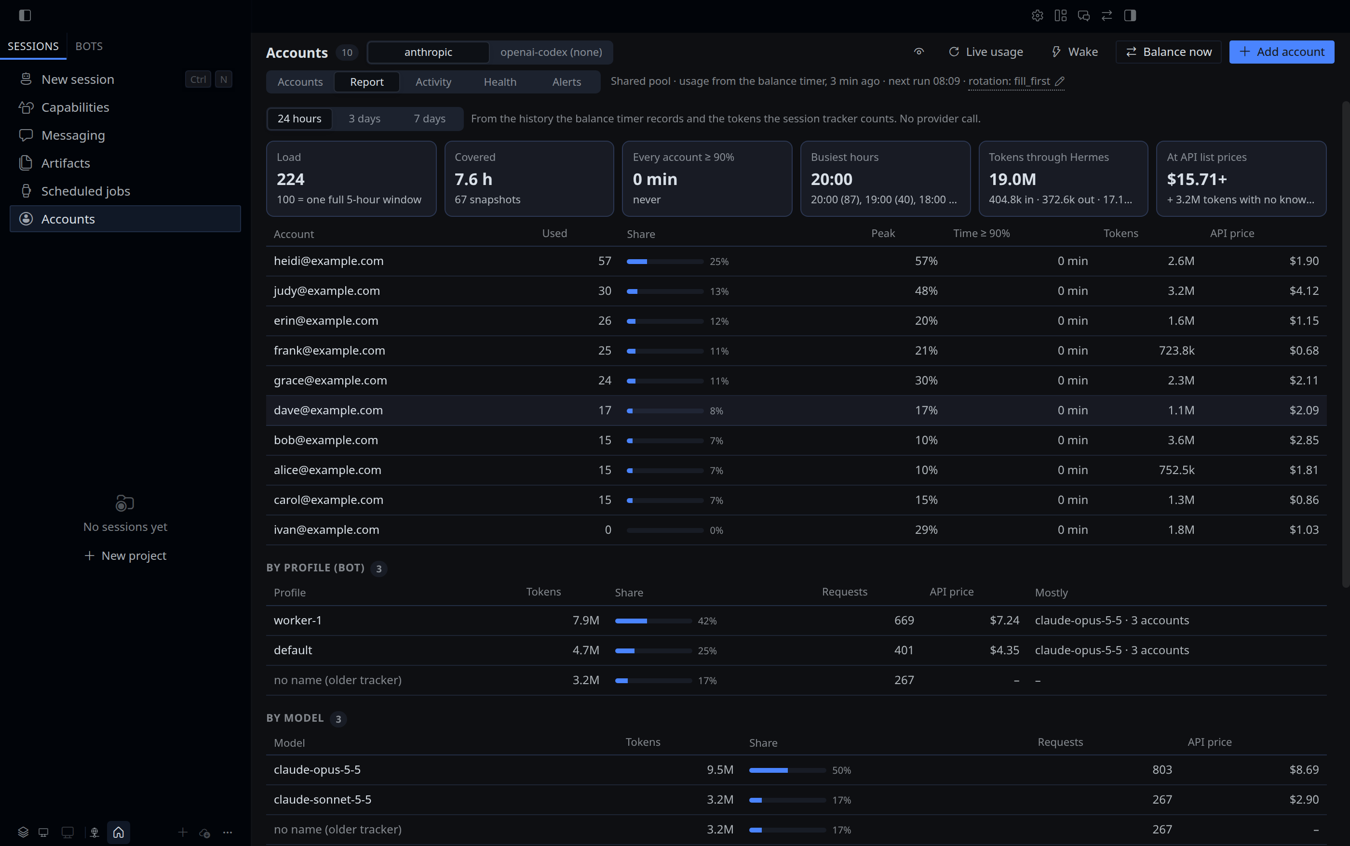Toggle the left sidebar panel icon
The width and height of the screenshot is (1350, 846).
pyautogui.click(x=25, y=16)
